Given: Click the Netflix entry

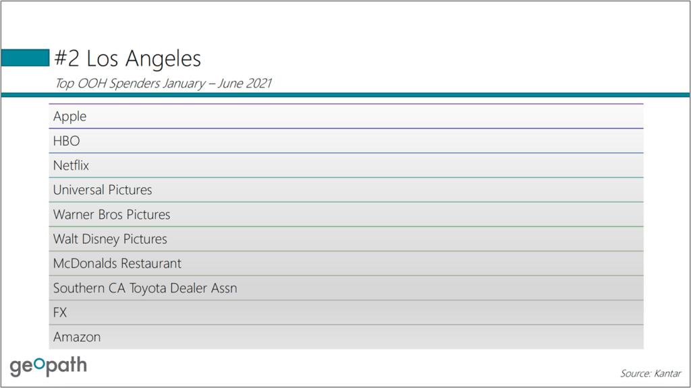Looking at the screenshot, I should [x=71, y=165].
